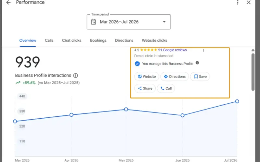This screenshot has width=260, height=163.
Task: Select the Mar 2026 data point on chart
Action: (x=15, y=121)
